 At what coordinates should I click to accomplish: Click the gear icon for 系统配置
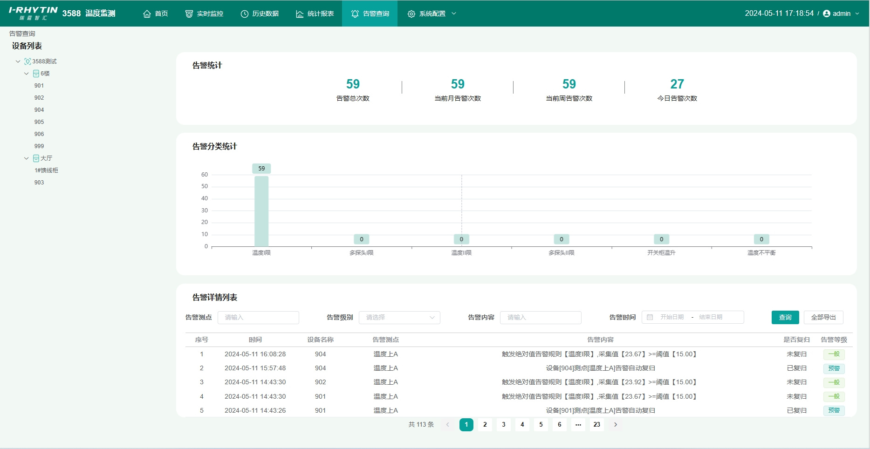[x=411, y=14]
